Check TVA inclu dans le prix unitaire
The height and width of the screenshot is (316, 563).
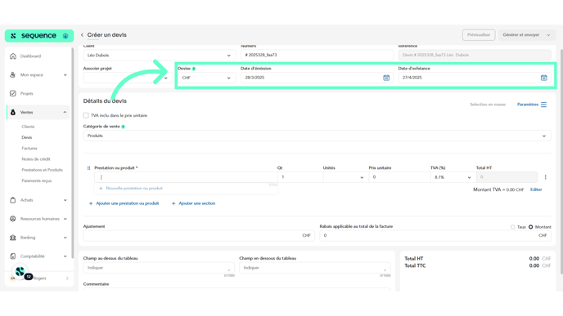(x=86, y=115)
